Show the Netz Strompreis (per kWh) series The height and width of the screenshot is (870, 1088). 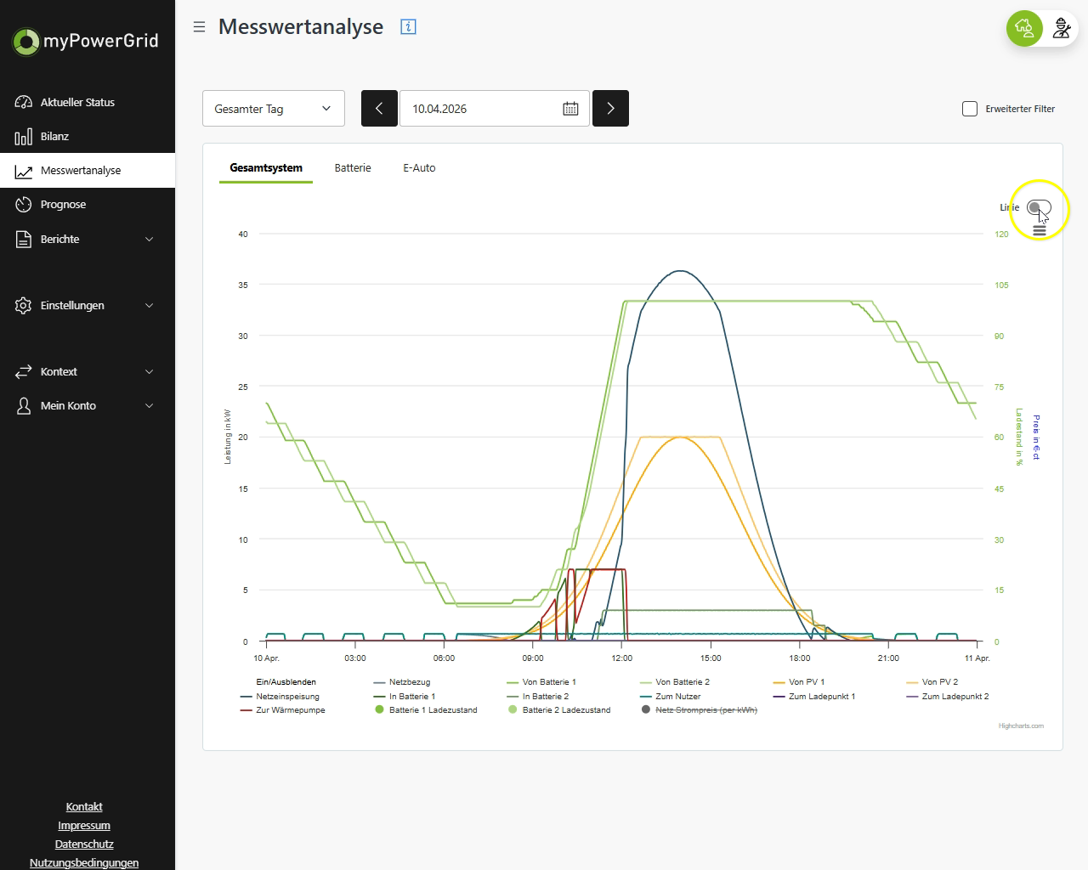coord(700,710)
